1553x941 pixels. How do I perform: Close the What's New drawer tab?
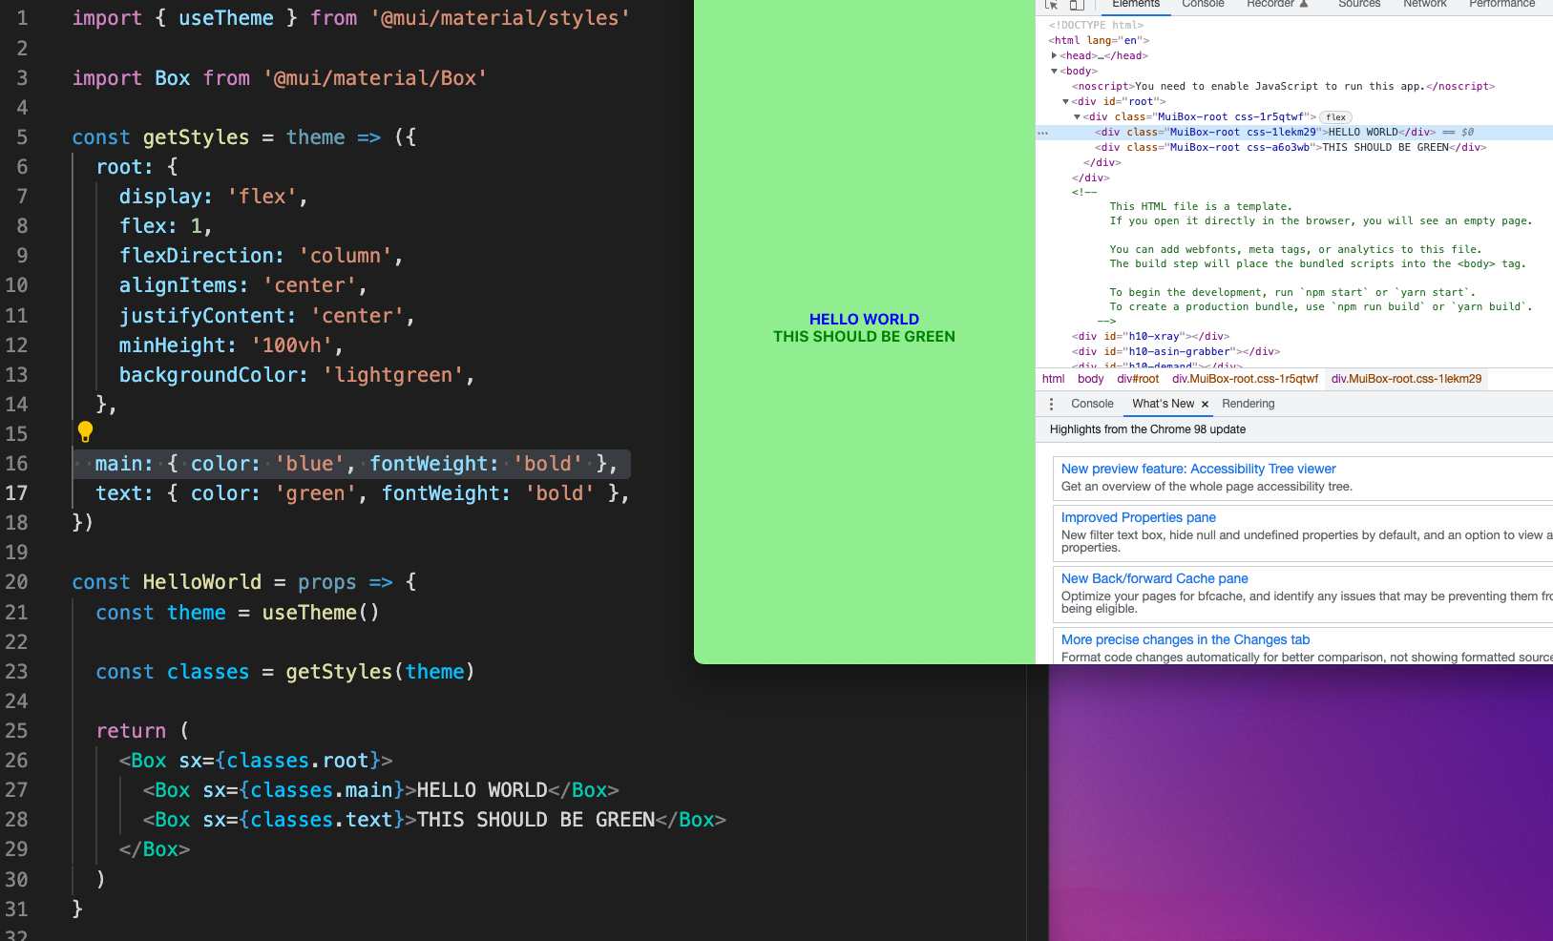(1205, 405)
